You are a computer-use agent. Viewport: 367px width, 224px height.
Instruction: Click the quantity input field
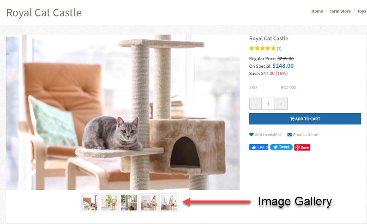click(268, 104)
